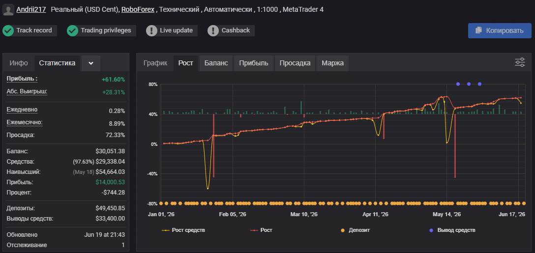Toggle the Вывод средств legend series
535x253 pixels.
(x=452, y=230)
